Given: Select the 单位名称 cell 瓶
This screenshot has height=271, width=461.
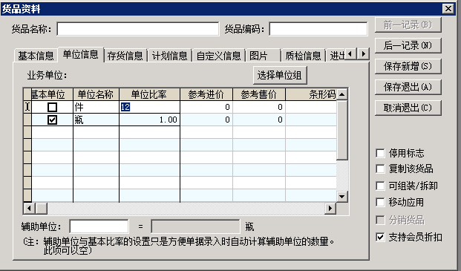Looking at the screenshot, I should point(96,120).
